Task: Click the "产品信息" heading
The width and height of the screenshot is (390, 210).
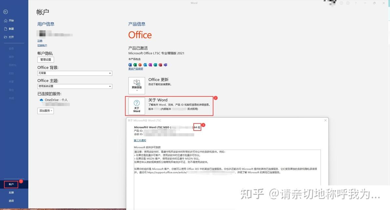Action: tap(137, 24)
